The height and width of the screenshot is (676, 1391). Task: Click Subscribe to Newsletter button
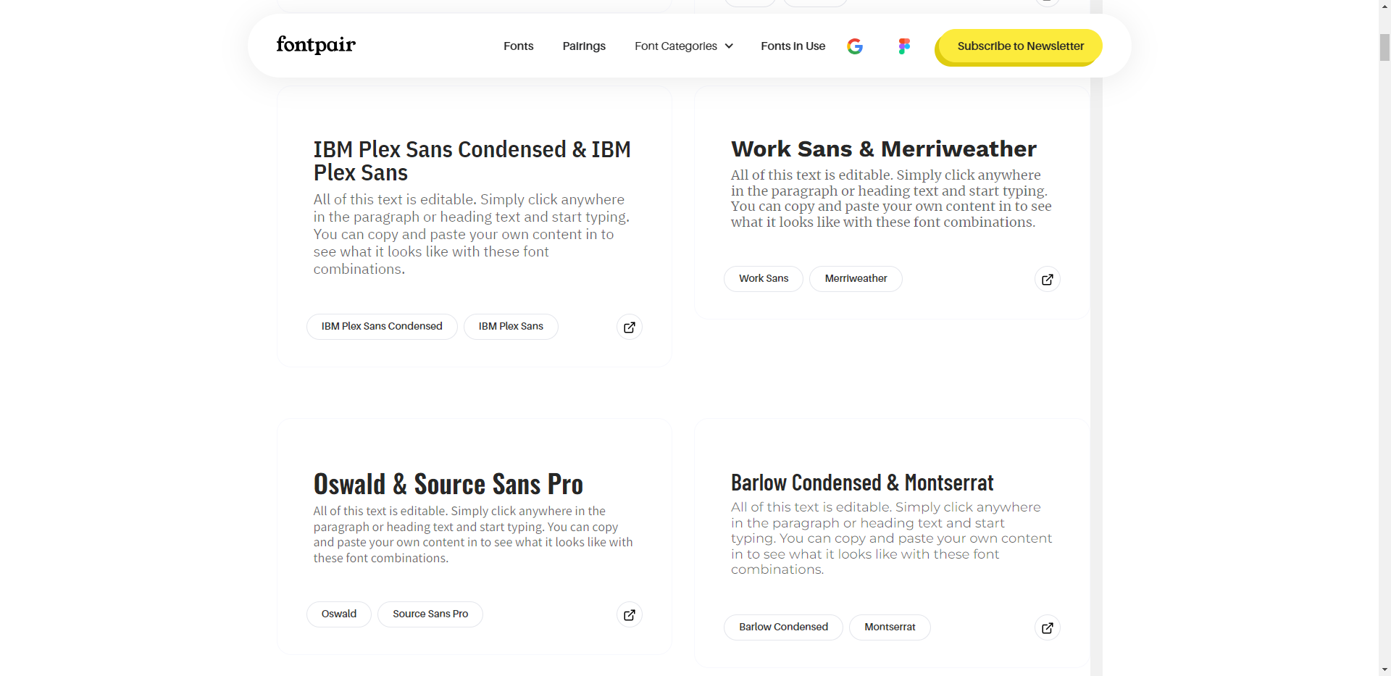point(1020,46)
